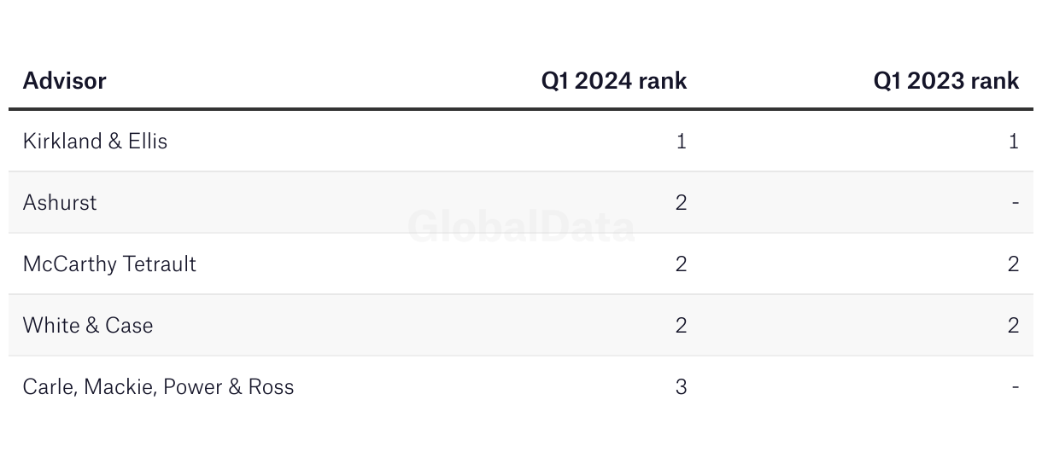1042x452 pixels.
Task: Select the Kirkland & Ellis advisor name
Action: (95, 141)
